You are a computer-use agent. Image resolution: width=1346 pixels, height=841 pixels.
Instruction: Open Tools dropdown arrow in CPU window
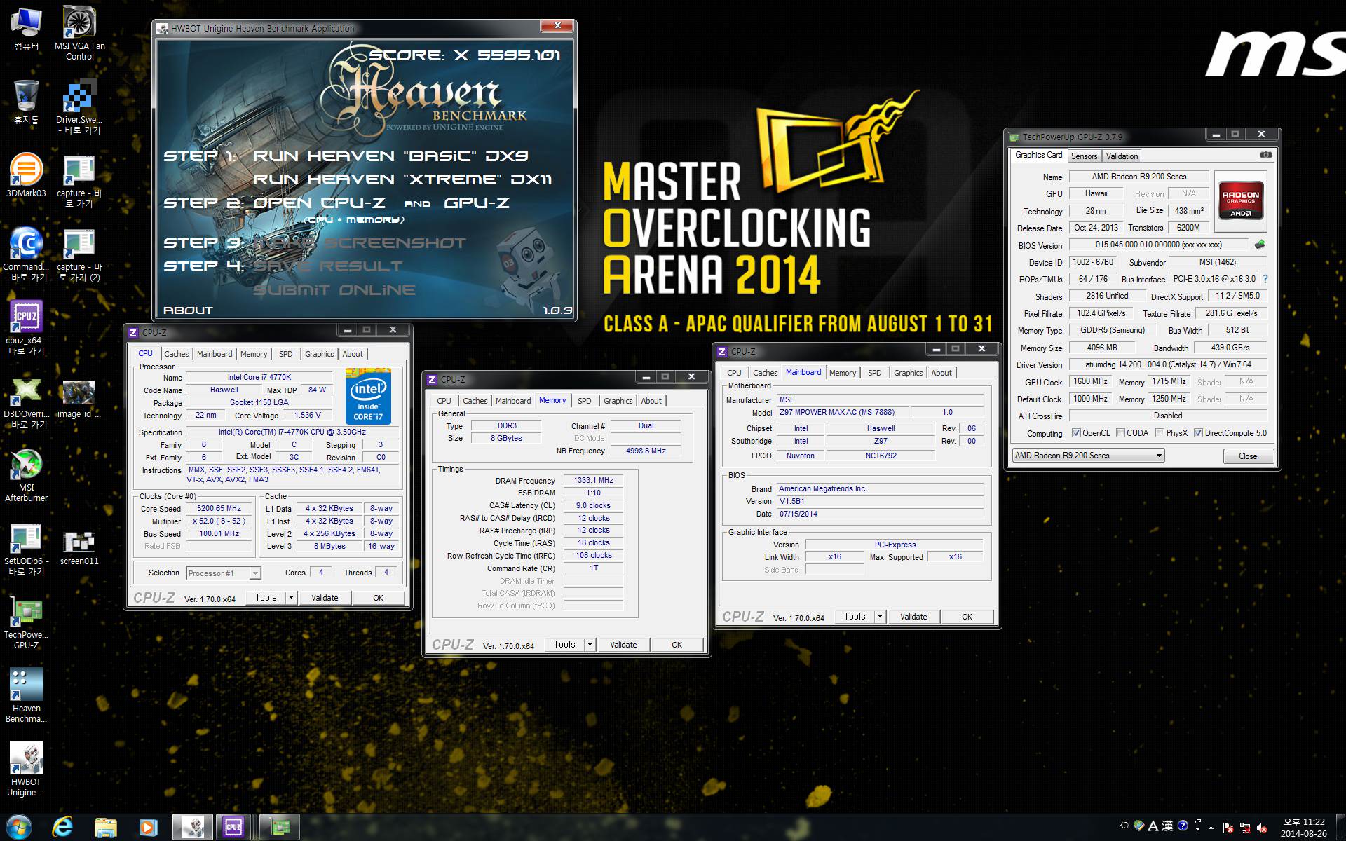(291, 598)
